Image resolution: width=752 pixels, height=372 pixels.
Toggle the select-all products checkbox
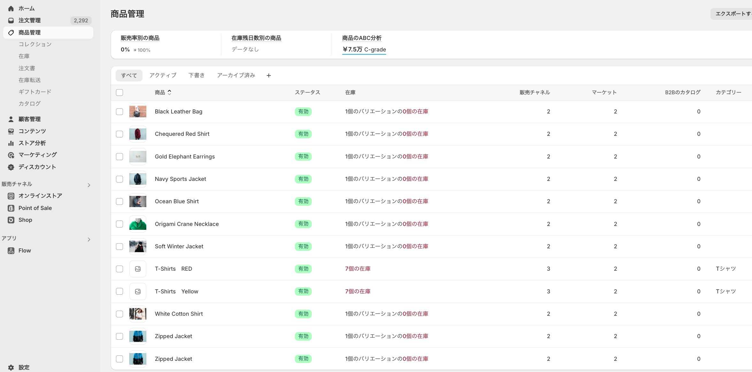coord(119,93)
